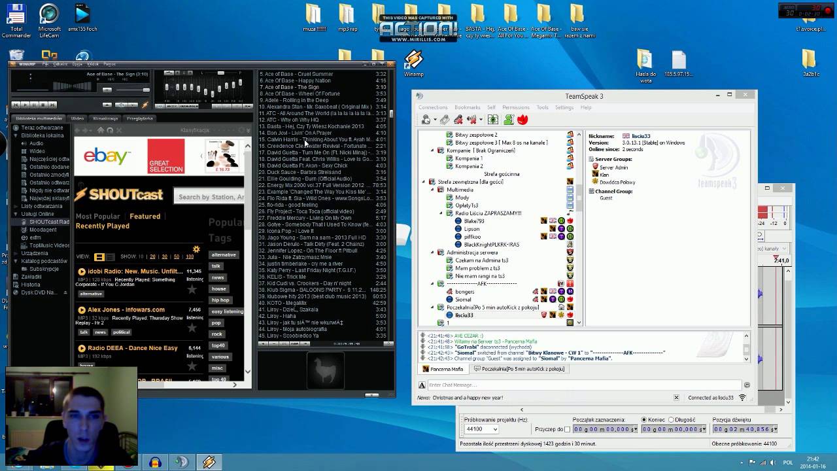Click the star icon next to idobi Radio

(x=192, y=288)
